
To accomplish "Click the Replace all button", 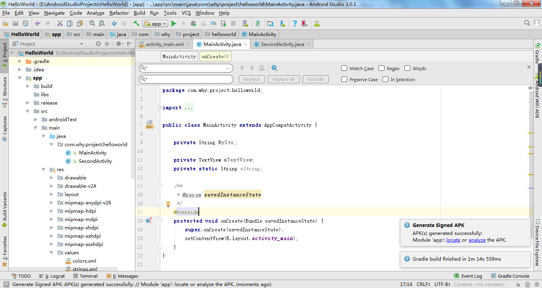I will coord(283,79).
